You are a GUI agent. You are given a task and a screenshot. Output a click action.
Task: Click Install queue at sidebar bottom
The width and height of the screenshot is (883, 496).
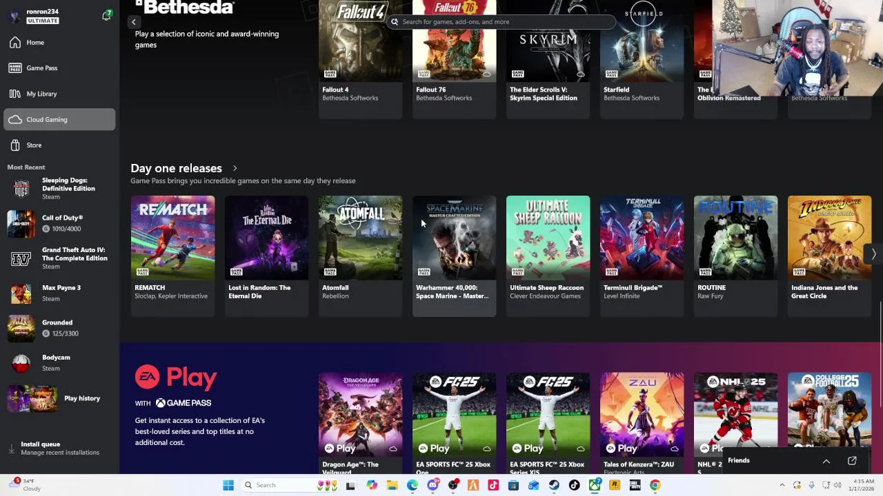click(59, 448)
